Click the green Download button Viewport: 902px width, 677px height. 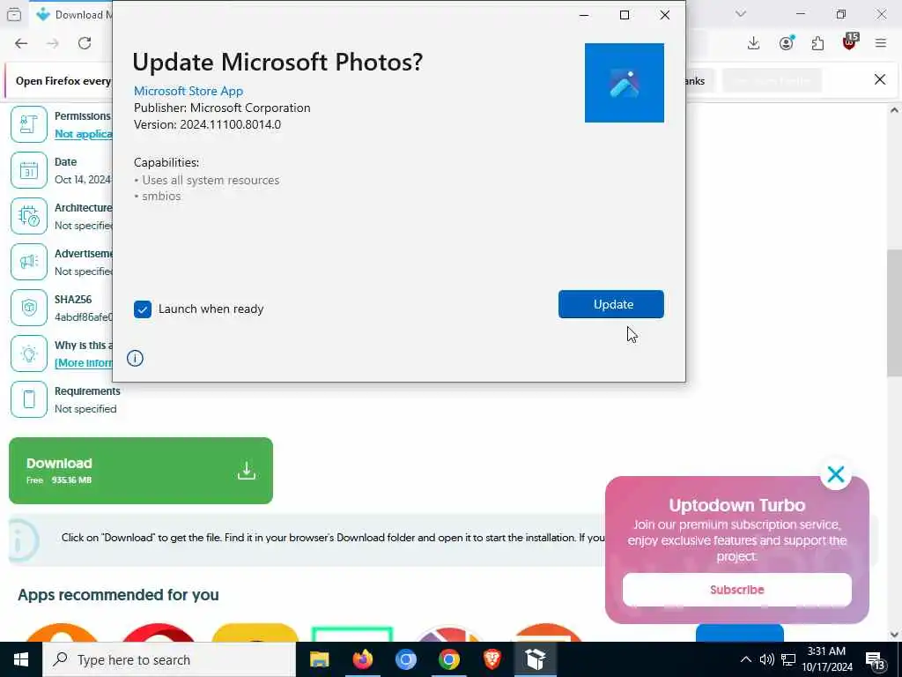[x=141, y=471]
